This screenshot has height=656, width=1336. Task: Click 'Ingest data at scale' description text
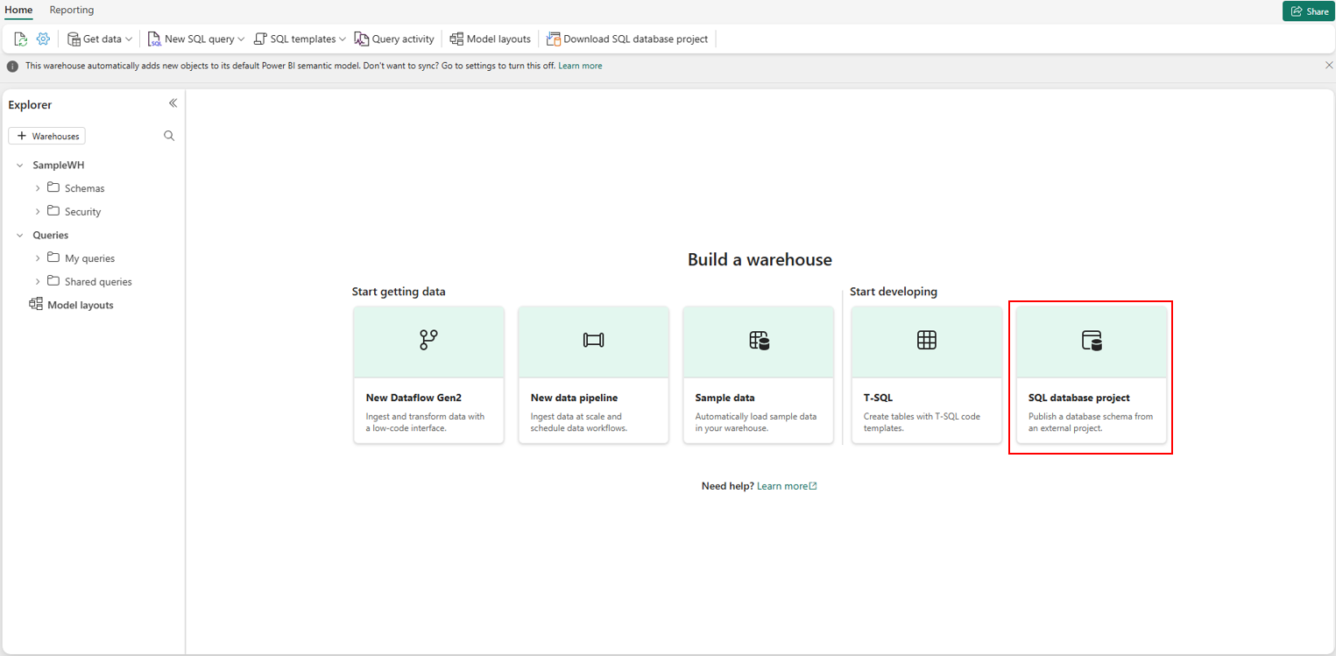point(579,422)
